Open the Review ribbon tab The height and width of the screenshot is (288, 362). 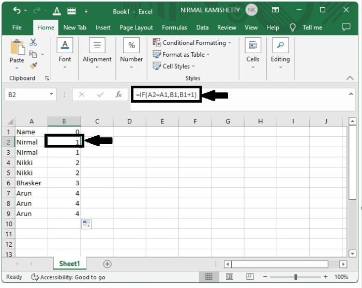[x=227, y=28]
